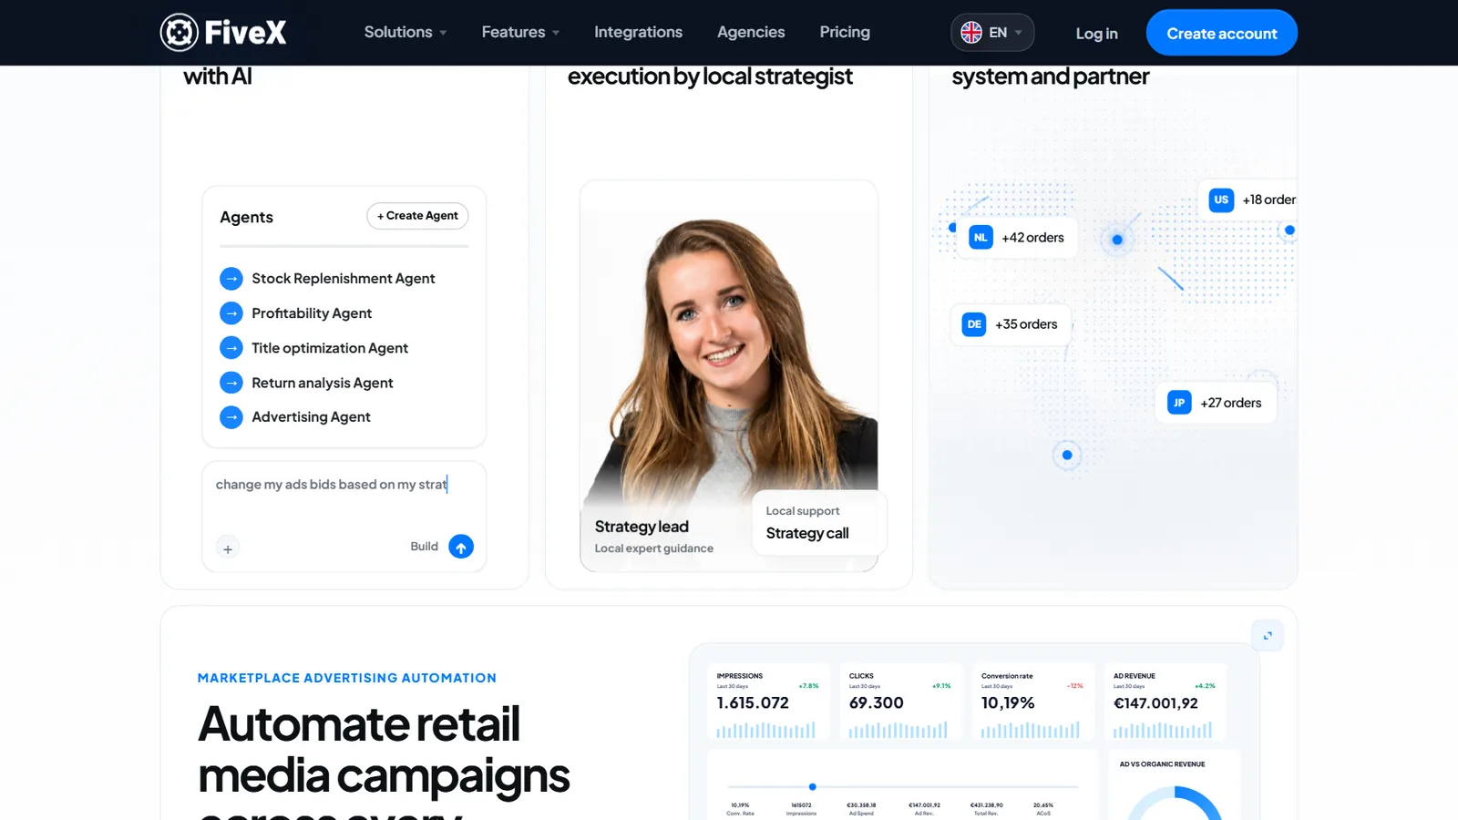1458x820 pixels.
Task: Go to the Agencies page
Action: coord(751,32)
